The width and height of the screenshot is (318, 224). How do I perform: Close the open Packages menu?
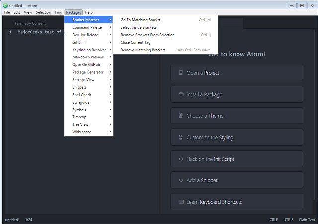(x=74, y=12)
